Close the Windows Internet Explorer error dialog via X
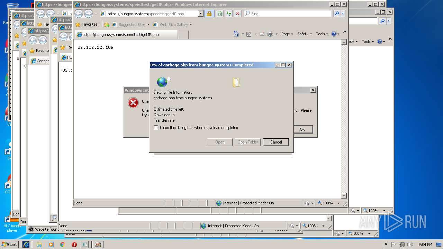 313,90
